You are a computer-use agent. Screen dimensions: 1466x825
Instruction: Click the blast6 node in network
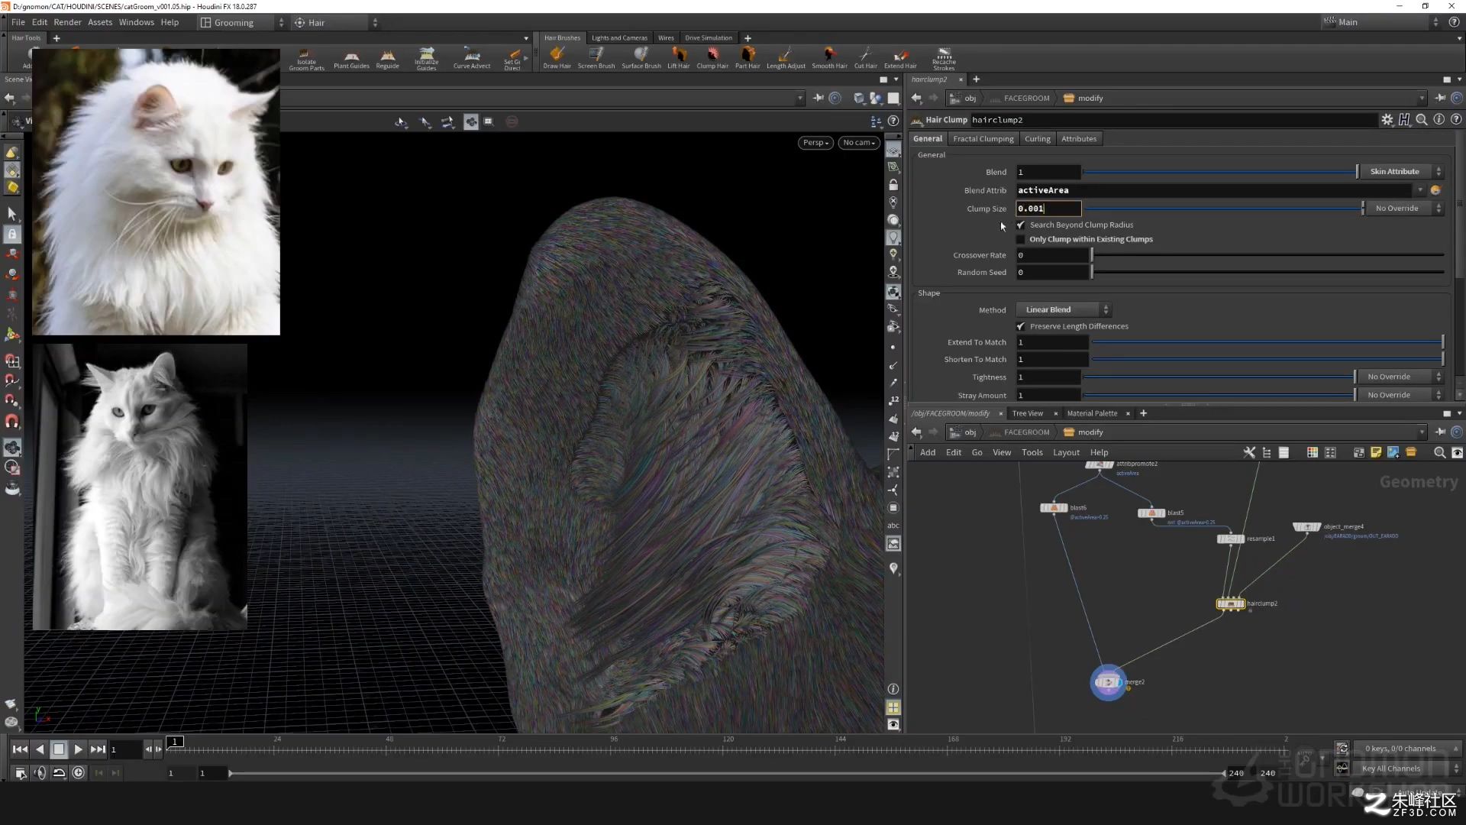(1054, 508)
